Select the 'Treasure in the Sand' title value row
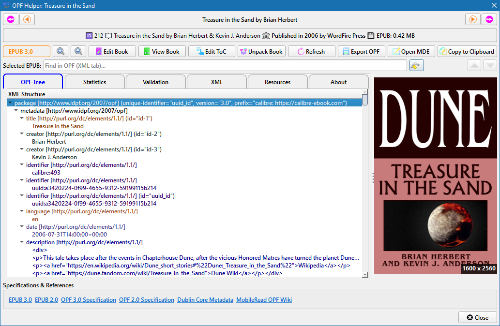500x326 pixels. click(x=58, y=126)
